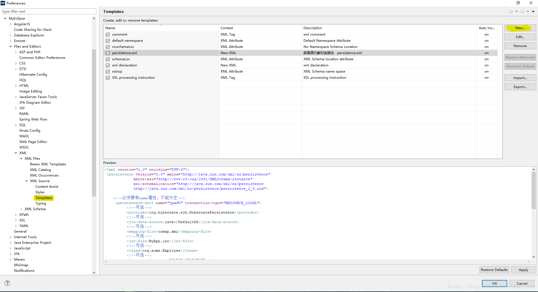
Task: Confirm with the OK button
Action: (x=495, y=284)
